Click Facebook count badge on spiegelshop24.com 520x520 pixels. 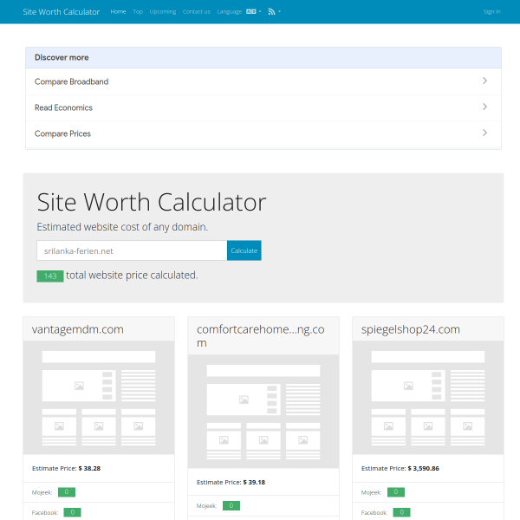click(401, 512)
